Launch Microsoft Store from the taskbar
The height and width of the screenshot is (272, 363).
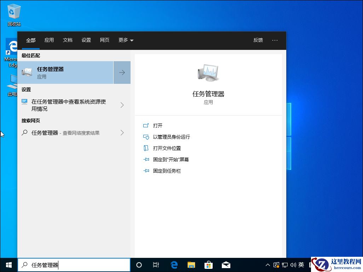(x=208, y=265)
